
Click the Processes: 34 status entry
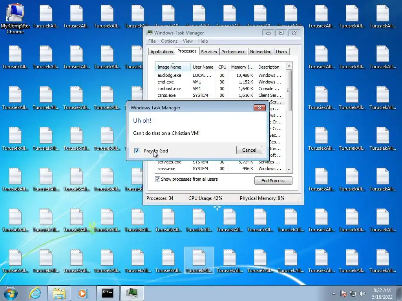160,198
